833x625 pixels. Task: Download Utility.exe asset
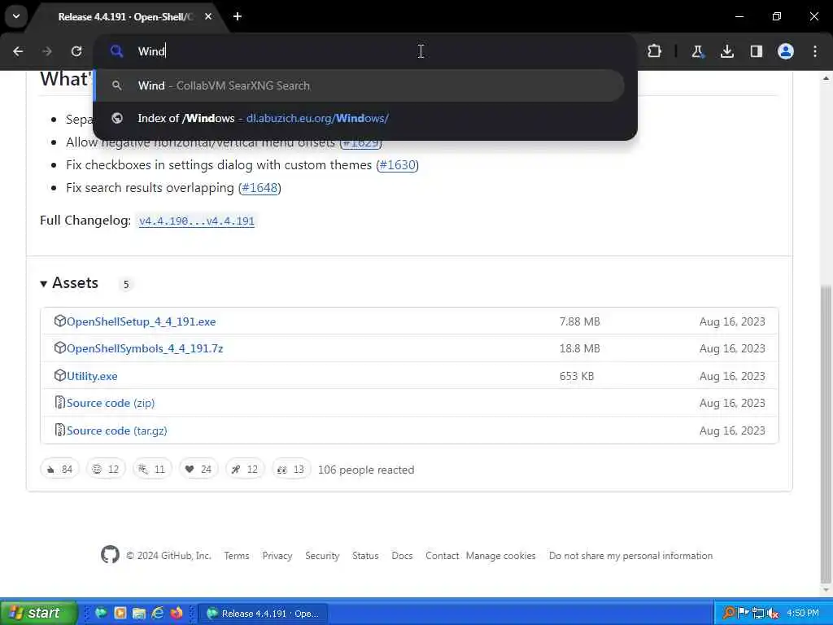(92, 376)
